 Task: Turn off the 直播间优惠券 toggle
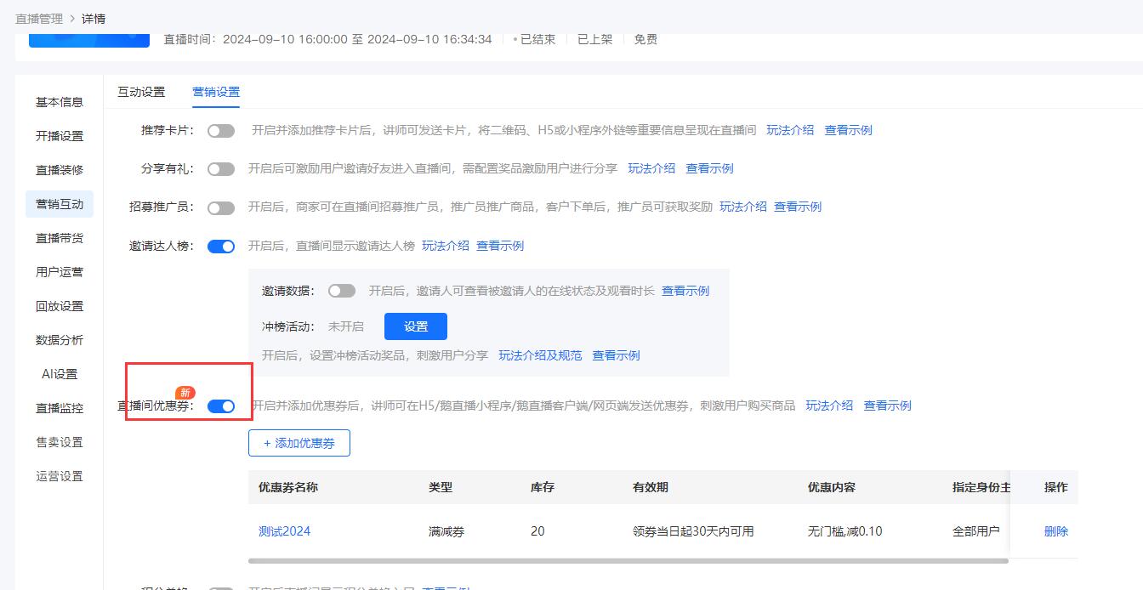[x=222, y=406]
